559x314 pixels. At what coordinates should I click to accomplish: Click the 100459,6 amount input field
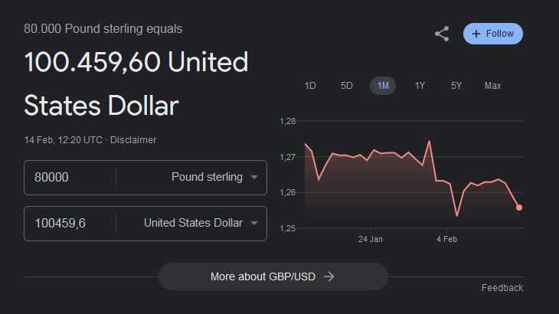[x=69, y=224]
